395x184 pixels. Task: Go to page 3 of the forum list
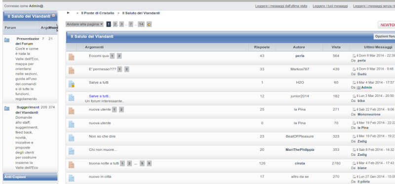[121, 24]
